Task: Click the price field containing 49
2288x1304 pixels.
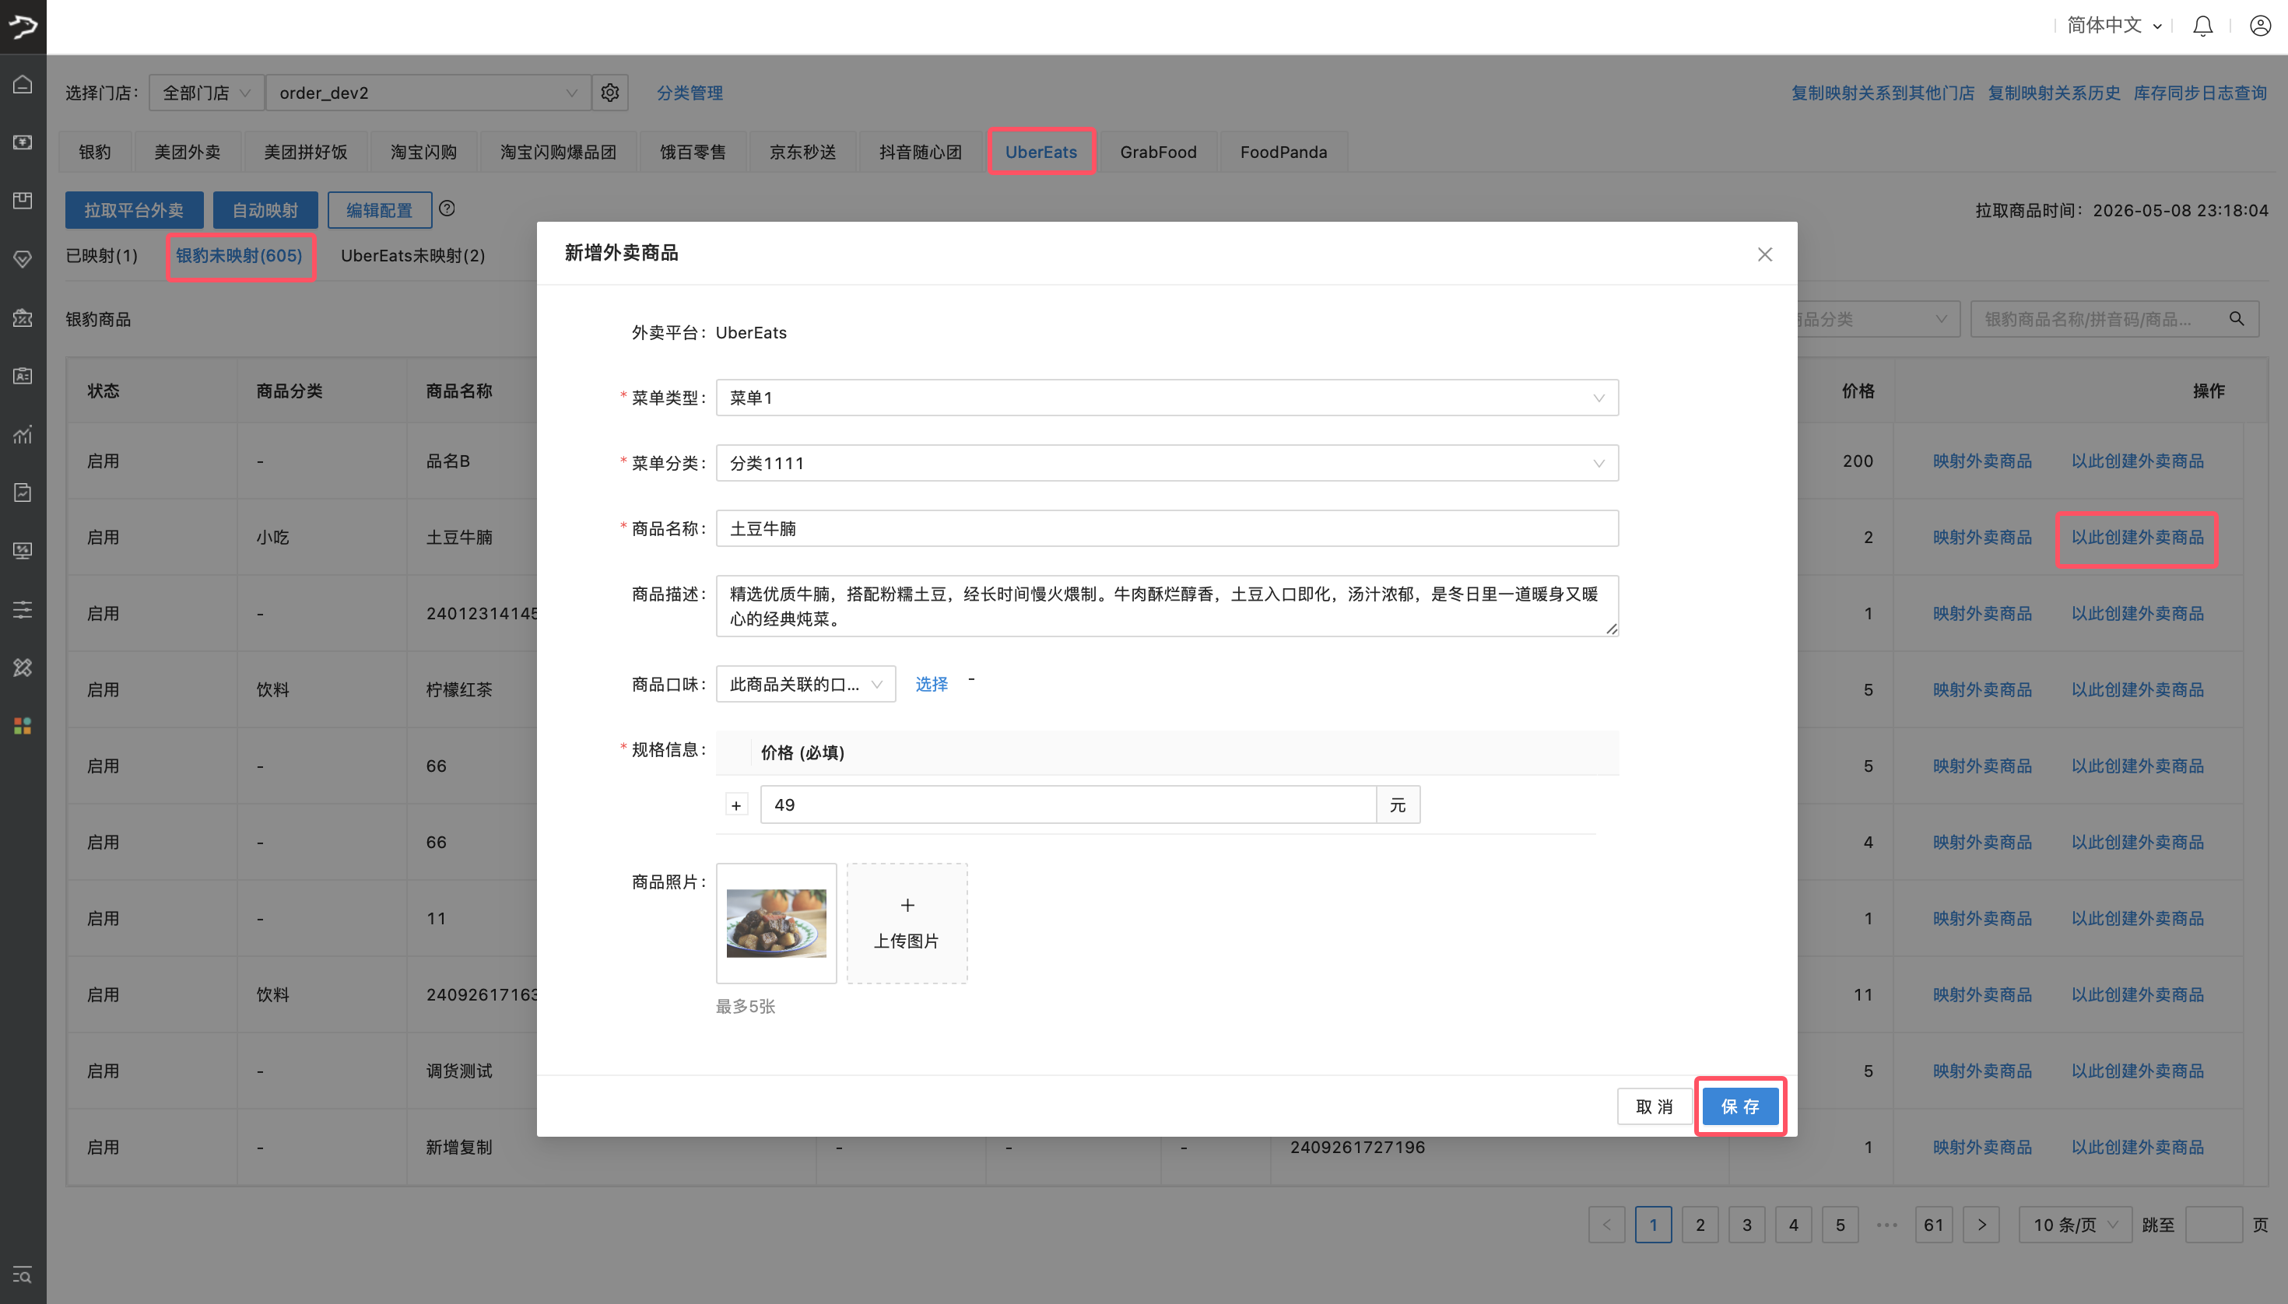Action: [x=1068, y=805]
